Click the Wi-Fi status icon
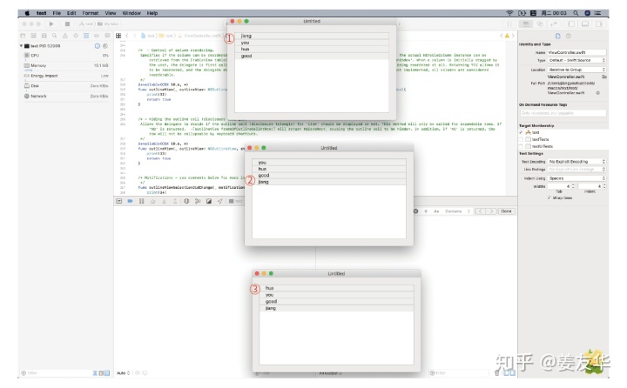 [x=509, y=13]
